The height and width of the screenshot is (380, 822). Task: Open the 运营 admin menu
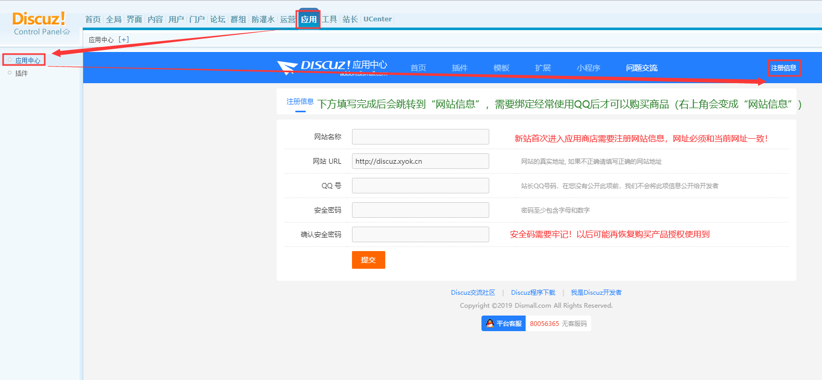[x=287, y=19]
